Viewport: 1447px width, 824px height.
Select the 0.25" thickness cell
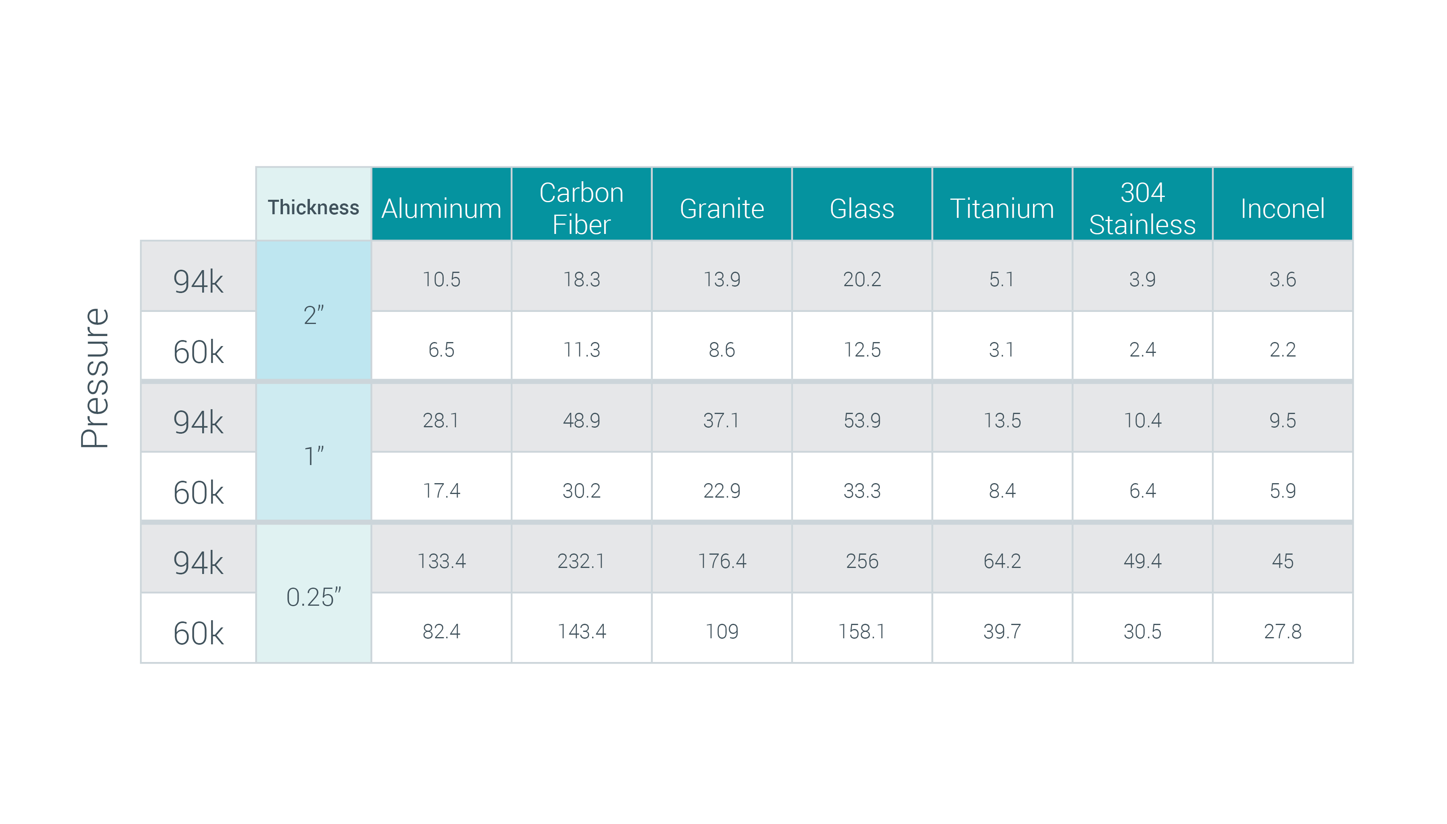coord(313,596)
